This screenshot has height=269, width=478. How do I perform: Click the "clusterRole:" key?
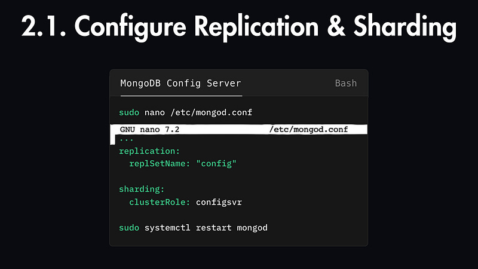160,202
